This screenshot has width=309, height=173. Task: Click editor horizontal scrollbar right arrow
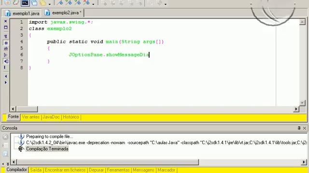[x=296, y=109]
